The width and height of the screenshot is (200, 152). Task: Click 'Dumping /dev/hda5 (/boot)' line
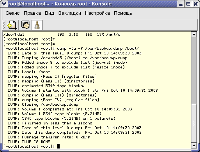[67, 58]
